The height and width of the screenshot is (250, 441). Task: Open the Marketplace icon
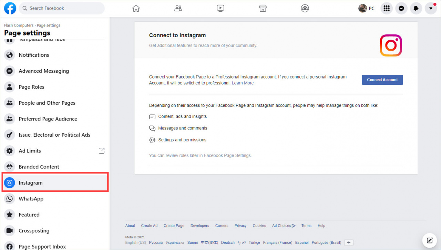[263, 8]
